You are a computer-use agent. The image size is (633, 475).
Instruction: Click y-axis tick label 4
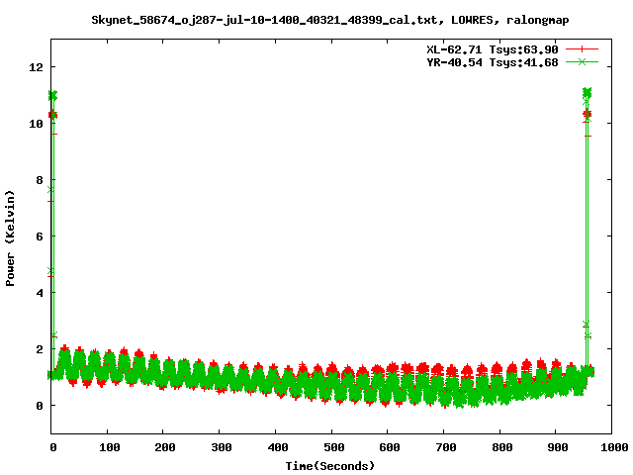click(40, 293)
